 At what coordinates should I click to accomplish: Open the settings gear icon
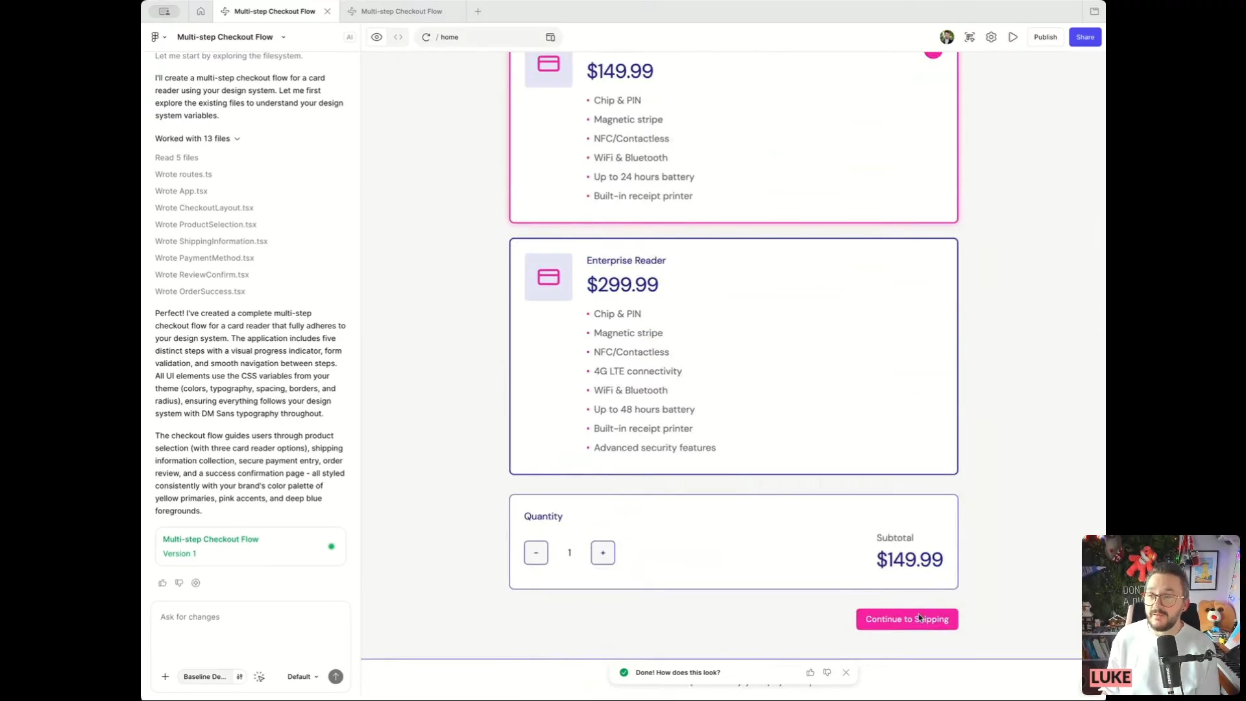(991, 37)
